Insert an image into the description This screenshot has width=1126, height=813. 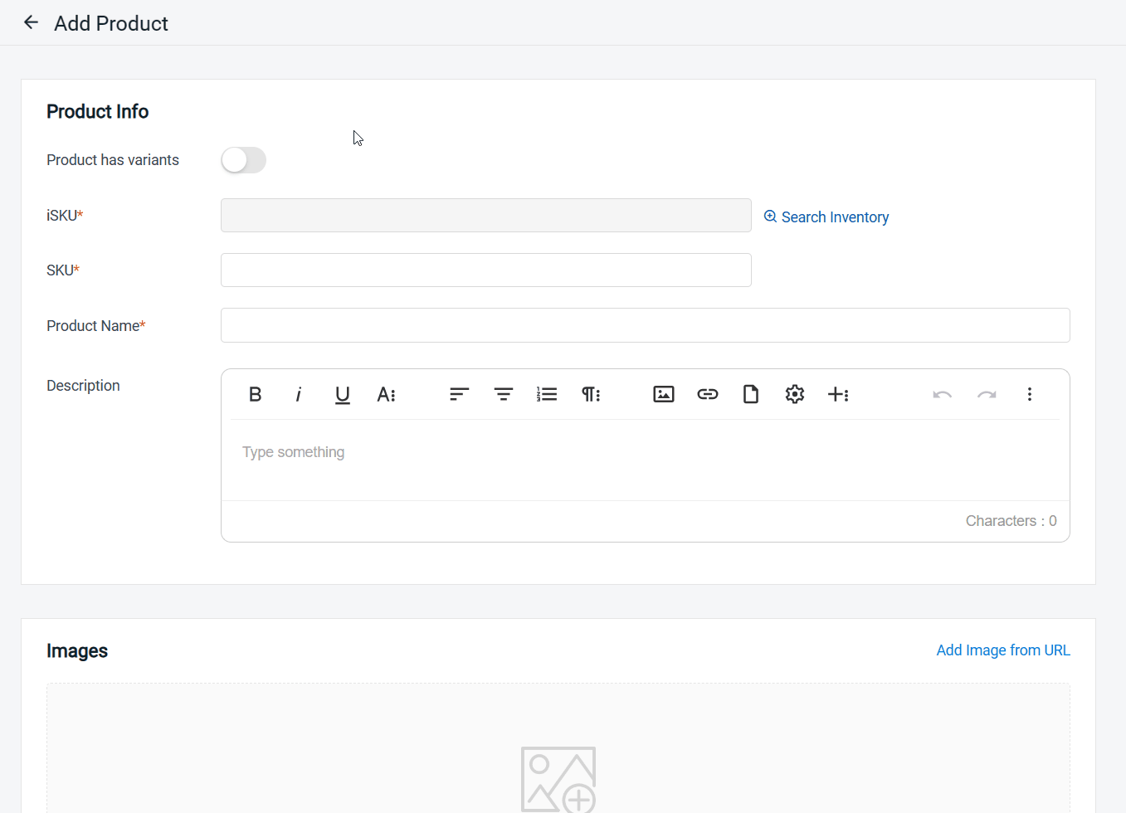click(x=664, y=394)
